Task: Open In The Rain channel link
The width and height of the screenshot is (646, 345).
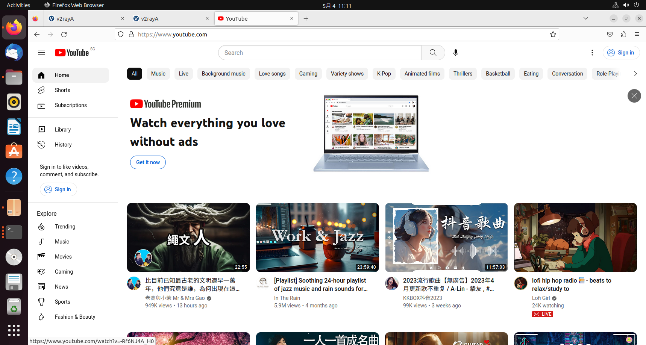Action: click(287, 298)
